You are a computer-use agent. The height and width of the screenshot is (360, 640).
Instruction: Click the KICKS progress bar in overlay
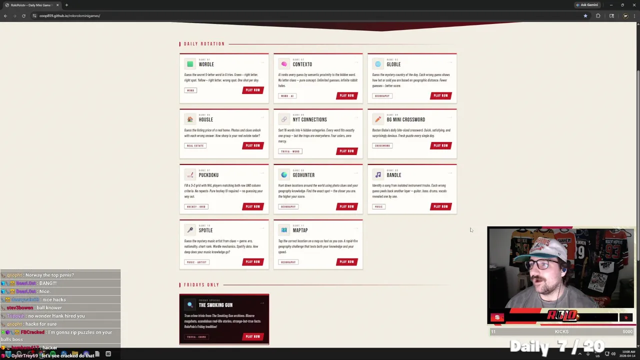pyautogui.click(x=561, y=331)
